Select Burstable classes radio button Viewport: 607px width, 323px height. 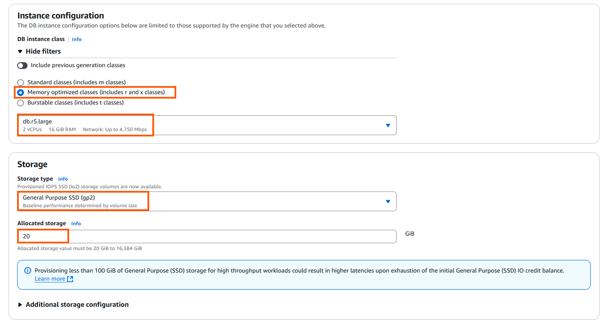[x=20, y=103]
